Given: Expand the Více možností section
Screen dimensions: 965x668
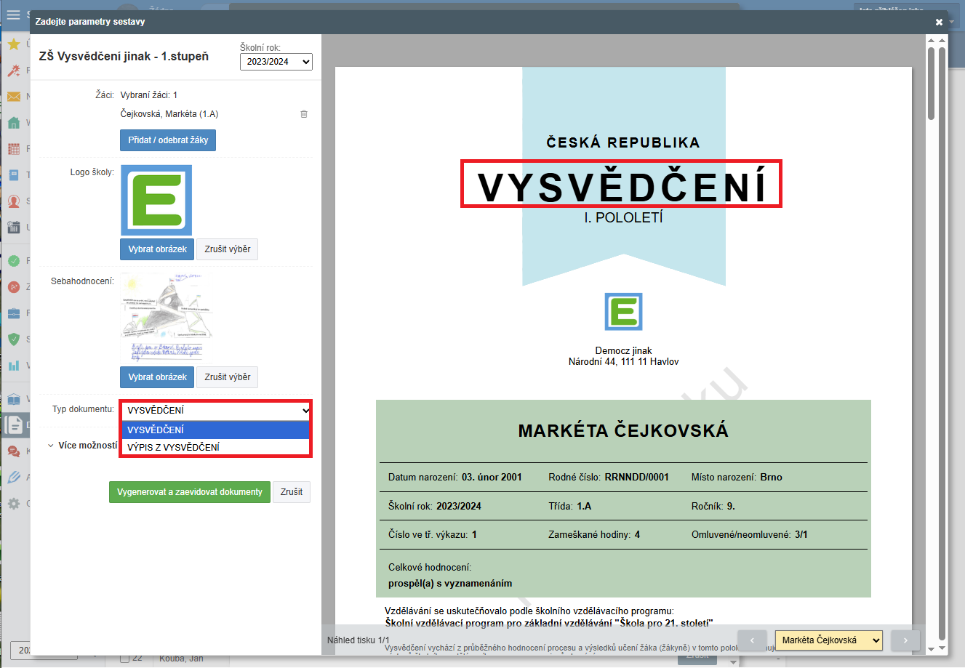Looking at the screenshot, I should (x=82, y=446).
